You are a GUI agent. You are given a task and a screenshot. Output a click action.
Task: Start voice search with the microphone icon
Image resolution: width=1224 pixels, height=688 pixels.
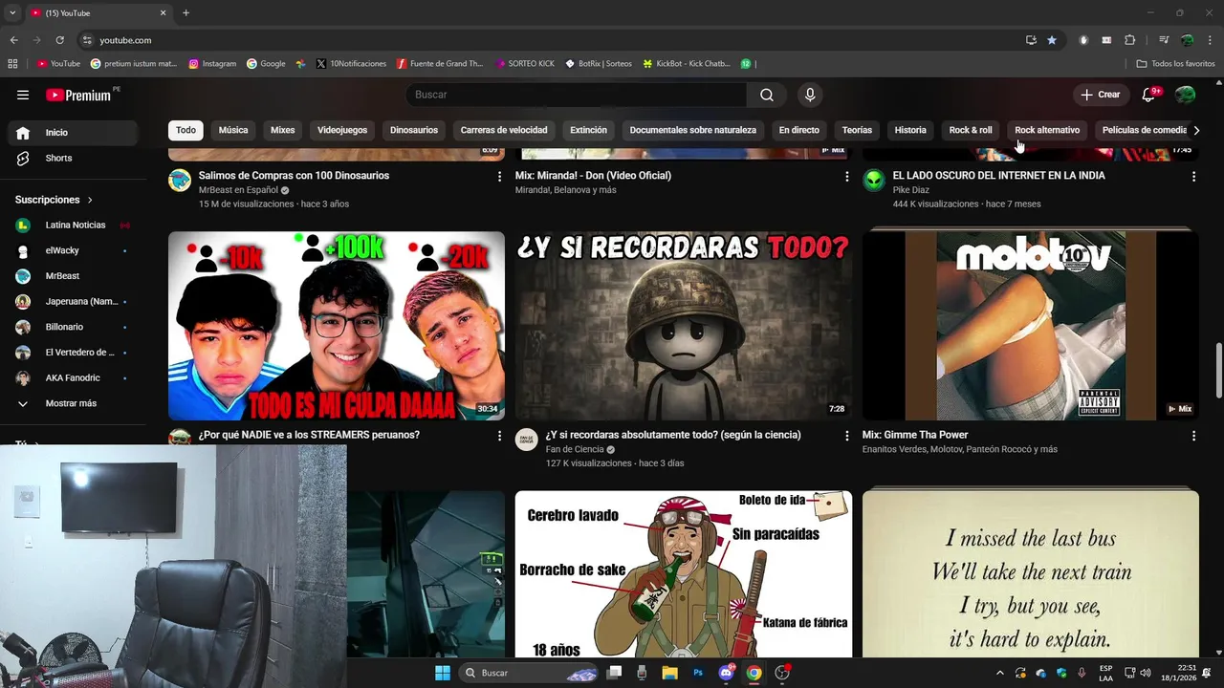coord(810,95)
